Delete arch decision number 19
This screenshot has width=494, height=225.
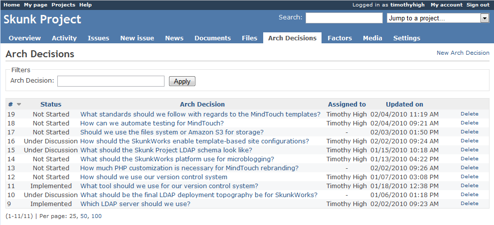tap(470, 114)
